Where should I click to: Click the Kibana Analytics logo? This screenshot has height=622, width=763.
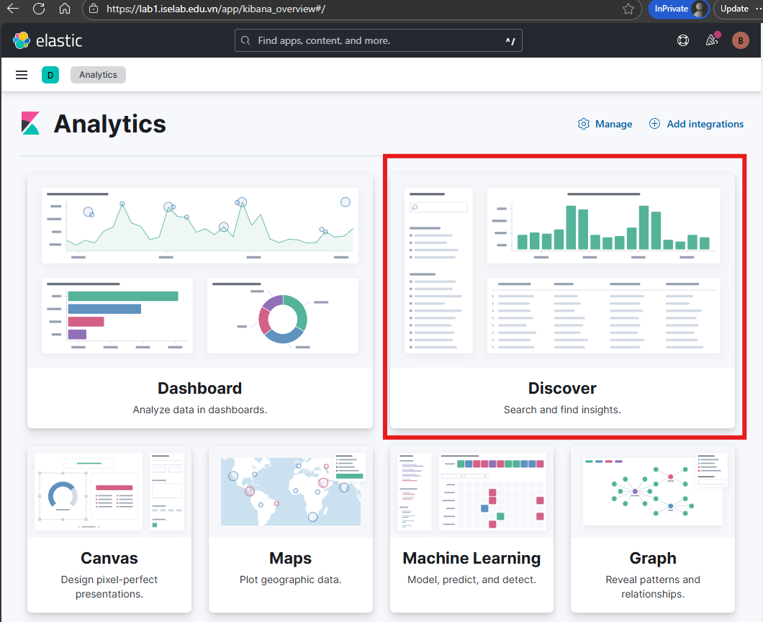pyautogui.click(x=30, y=124)
